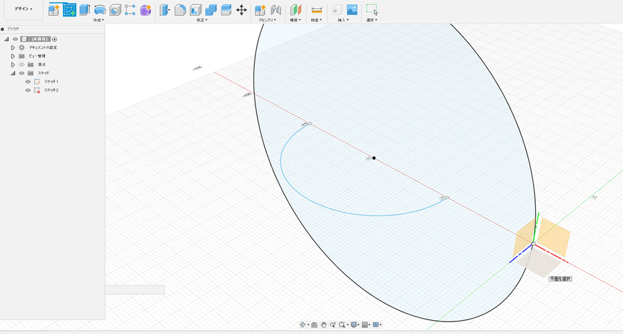Select the Offset Plane construct tool

point(296,10)
